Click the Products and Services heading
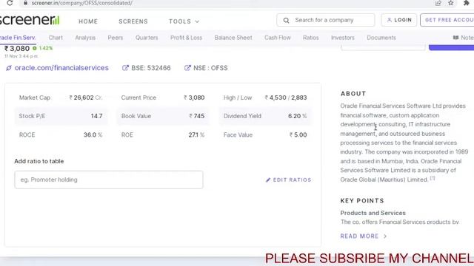Image resolution: width=474 pixels, height=266 pixels. (373, 213)
